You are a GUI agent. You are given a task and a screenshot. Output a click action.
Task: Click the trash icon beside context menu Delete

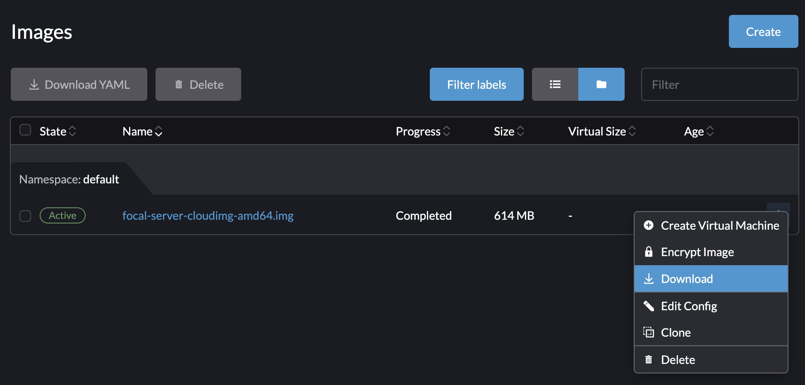(x=648, y=359)
